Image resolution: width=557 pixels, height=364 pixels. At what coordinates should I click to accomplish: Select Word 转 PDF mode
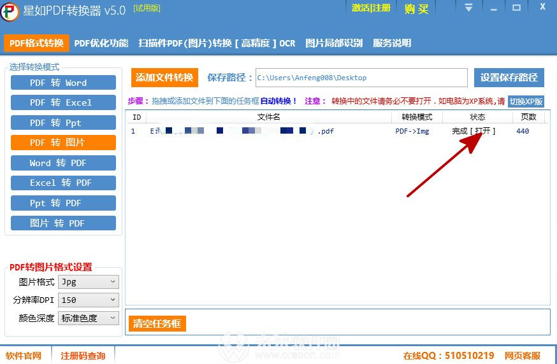tap(63, 163)
